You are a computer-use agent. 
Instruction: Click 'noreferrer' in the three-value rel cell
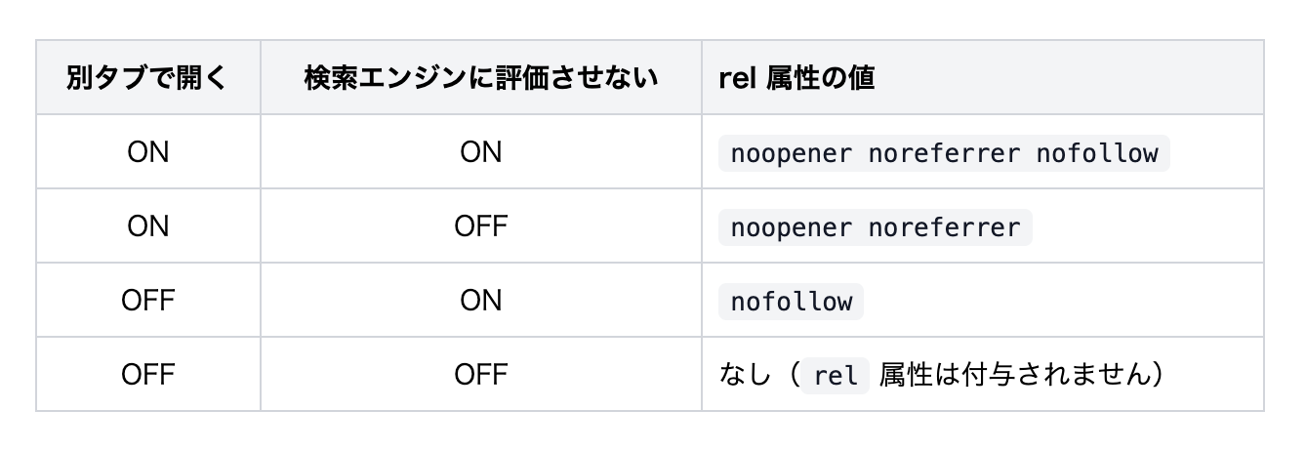[943, 153]
